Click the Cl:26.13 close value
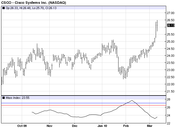The height and width of the screenshot is (128, 175). pyautogui.click(x=51, y=8)
